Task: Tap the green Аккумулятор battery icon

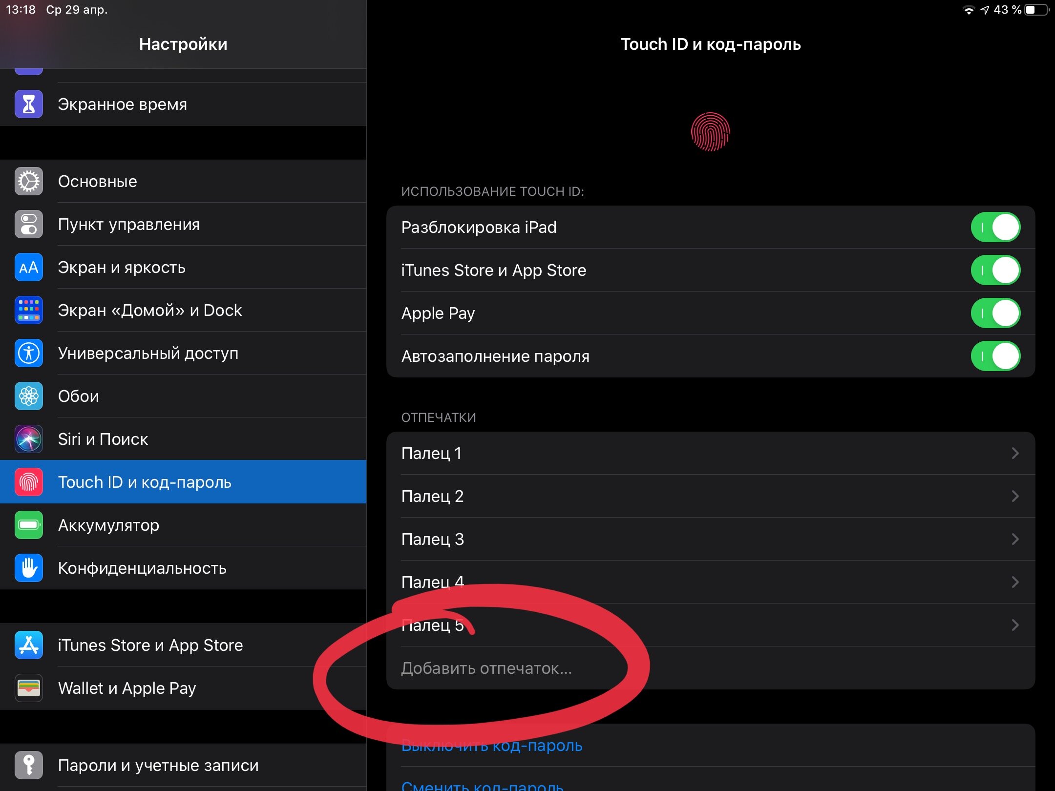Action: (29, 525)
